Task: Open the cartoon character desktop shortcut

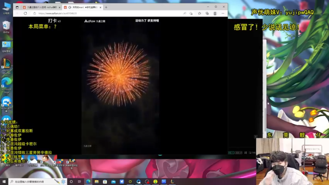Action: click(45, 161)
